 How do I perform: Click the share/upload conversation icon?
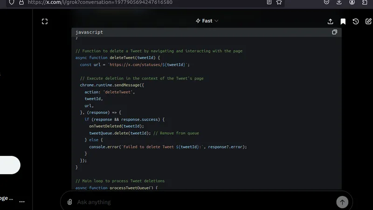331,21
